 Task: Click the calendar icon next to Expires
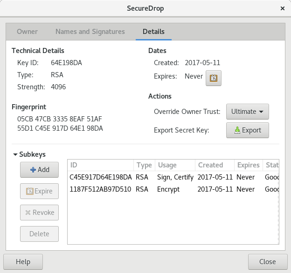(214, 78)
